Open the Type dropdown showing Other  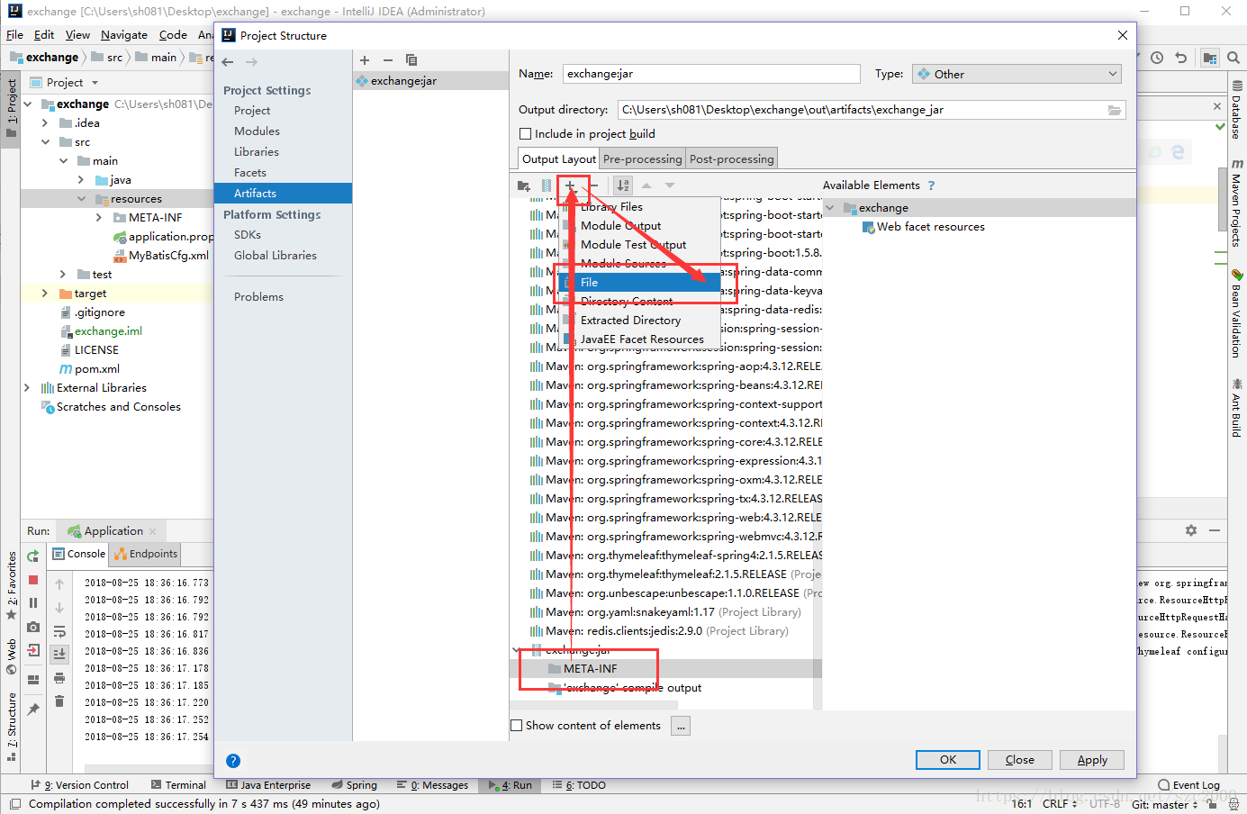tap(1017, 74)
